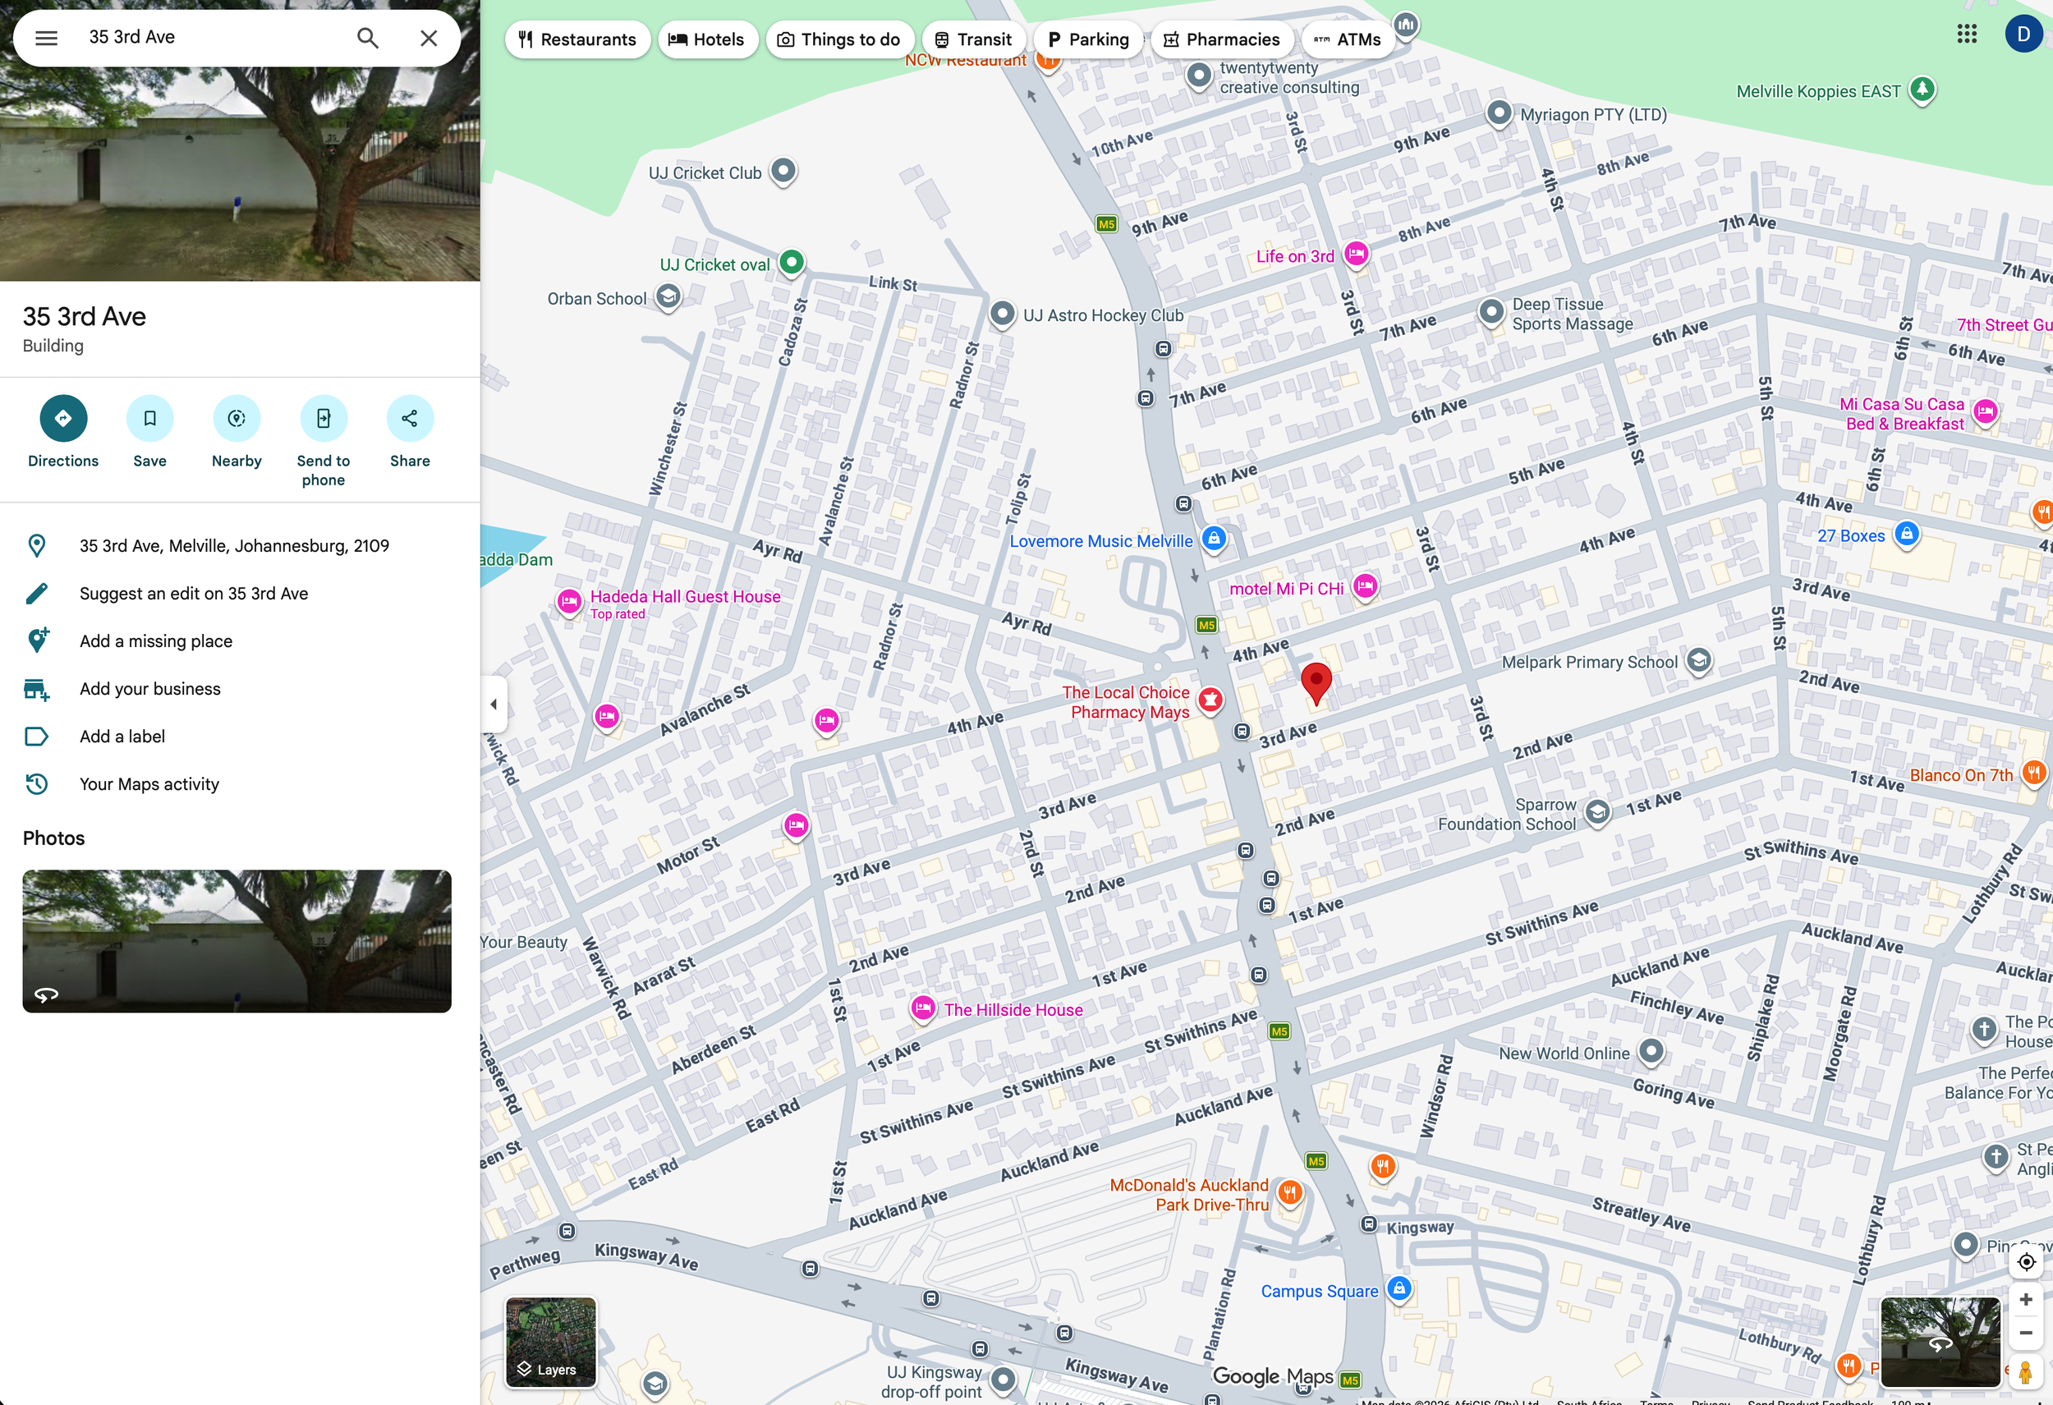Zoom out with the minus button

tap(2026, 1333)
